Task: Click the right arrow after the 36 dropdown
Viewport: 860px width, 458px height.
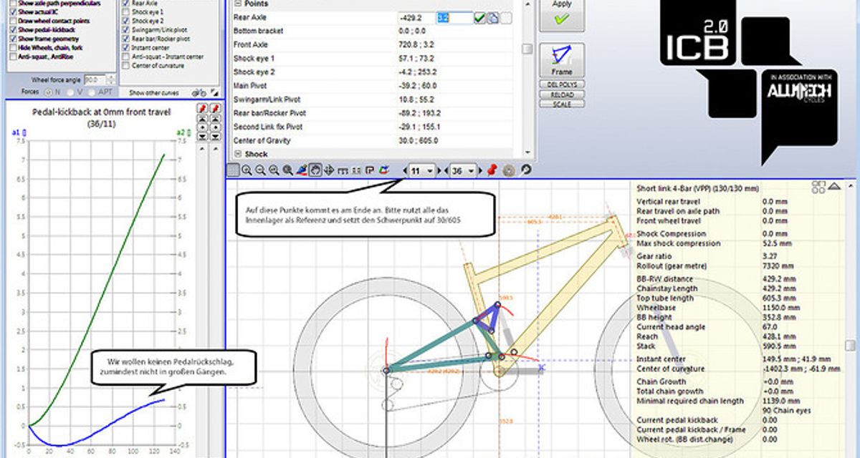Action: pos(480,170)
